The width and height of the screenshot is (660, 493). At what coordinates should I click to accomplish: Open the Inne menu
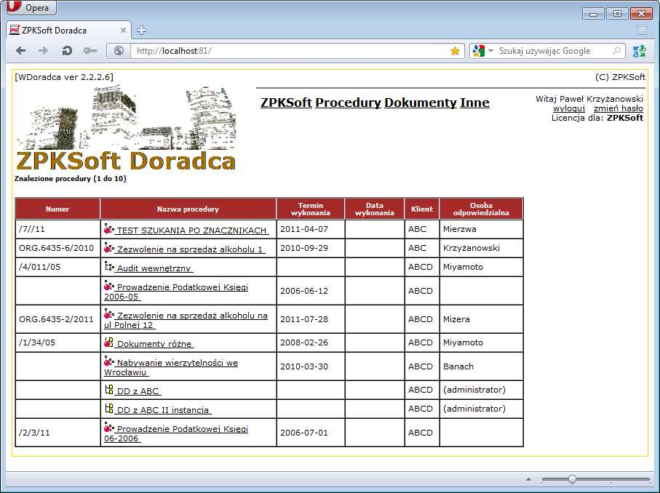(x=474, y=103)
